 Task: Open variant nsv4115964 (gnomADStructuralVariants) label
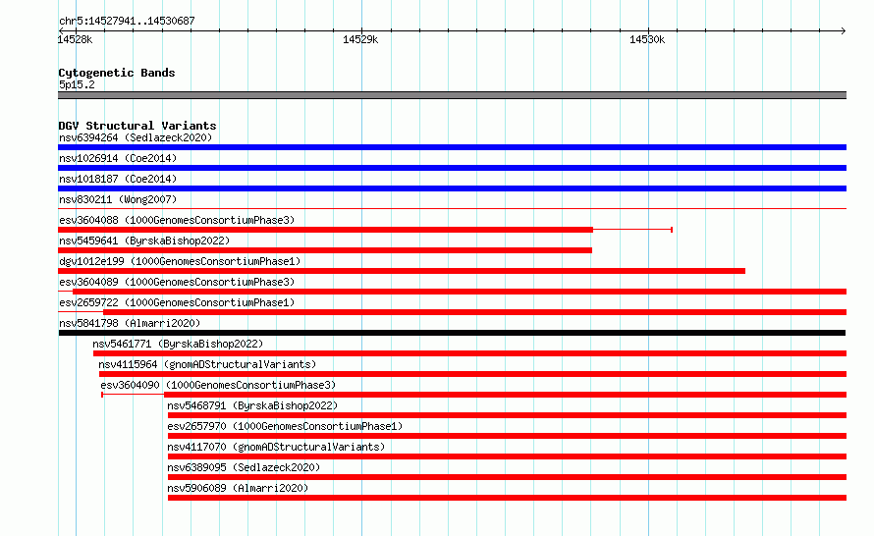click(207, 364)
